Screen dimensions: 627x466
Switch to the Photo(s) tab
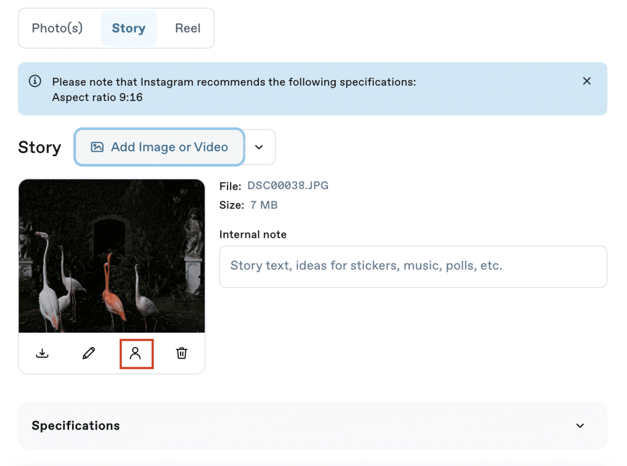pyautogui.click(x=57, y=28)
